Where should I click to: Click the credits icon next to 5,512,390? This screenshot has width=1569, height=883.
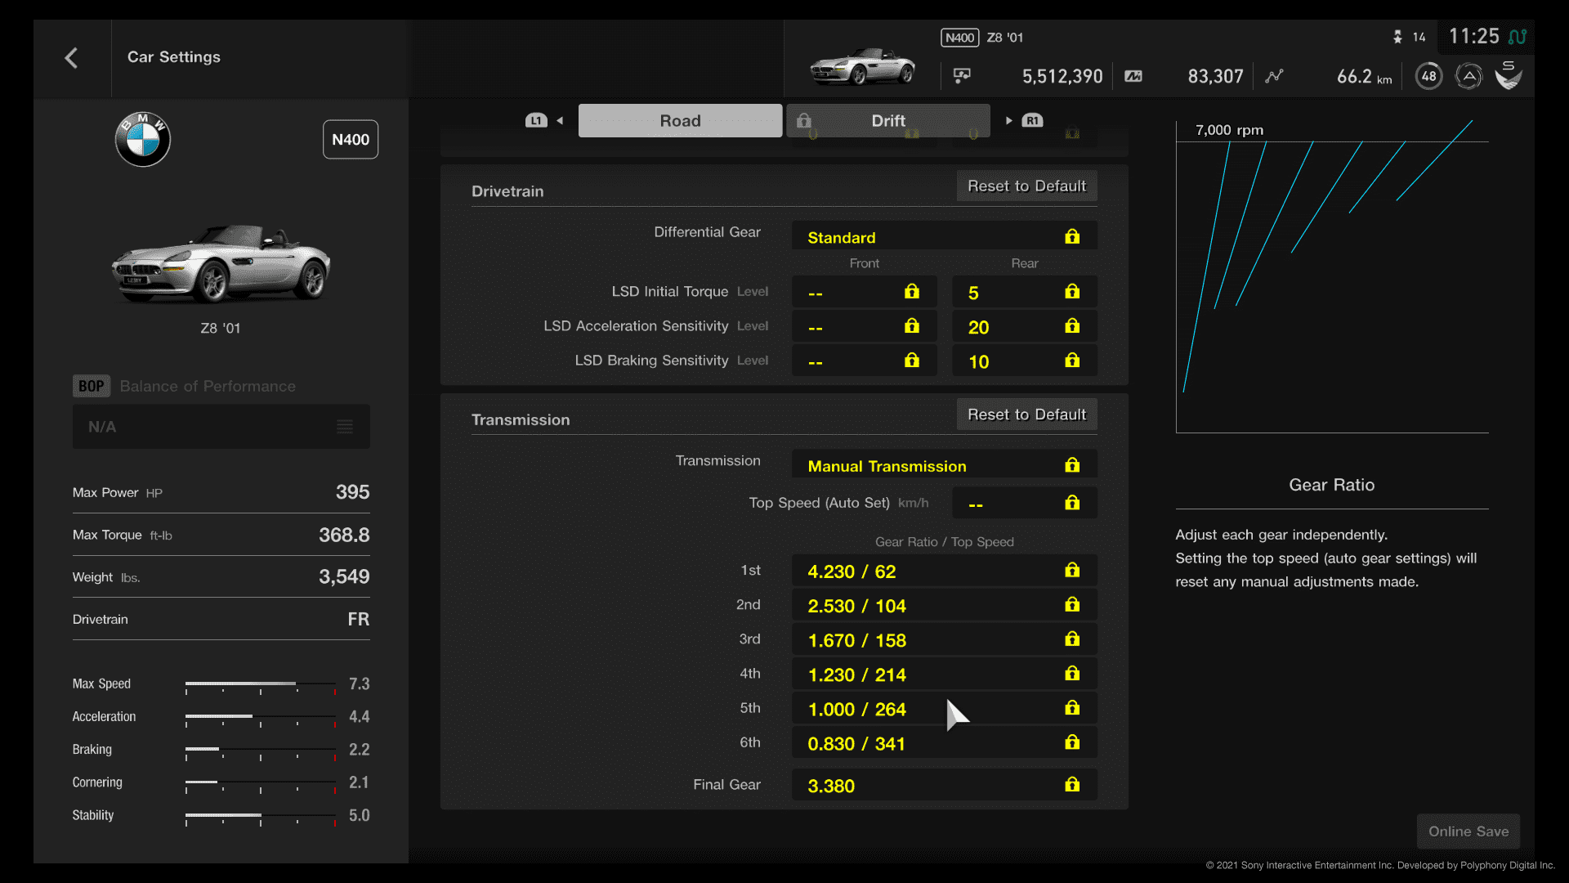pyautogui.click(x=962, y=76)
